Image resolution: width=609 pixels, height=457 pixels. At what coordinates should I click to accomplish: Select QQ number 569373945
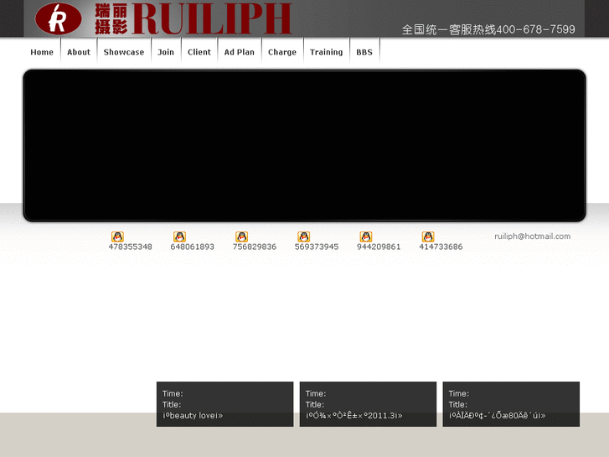pyautogui.click(x=317, y=247)
